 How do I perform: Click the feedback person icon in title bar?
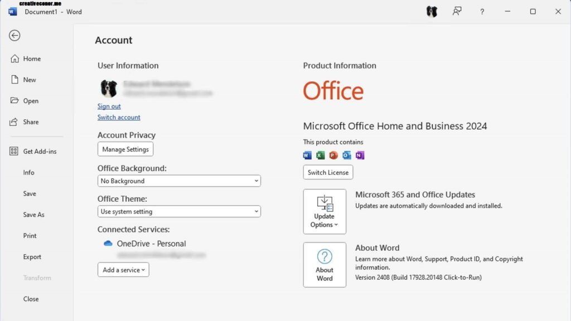pyautogui.click(x=457, y=11)
